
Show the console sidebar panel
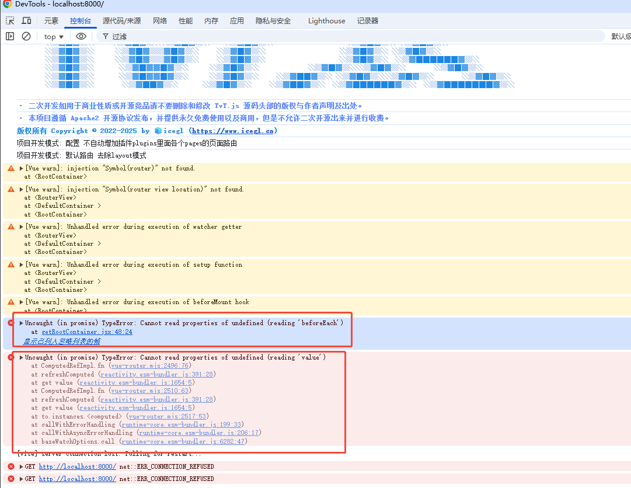[10, 36]
